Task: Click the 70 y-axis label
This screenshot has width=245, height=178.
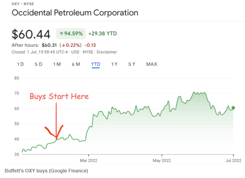Action: 17,93
